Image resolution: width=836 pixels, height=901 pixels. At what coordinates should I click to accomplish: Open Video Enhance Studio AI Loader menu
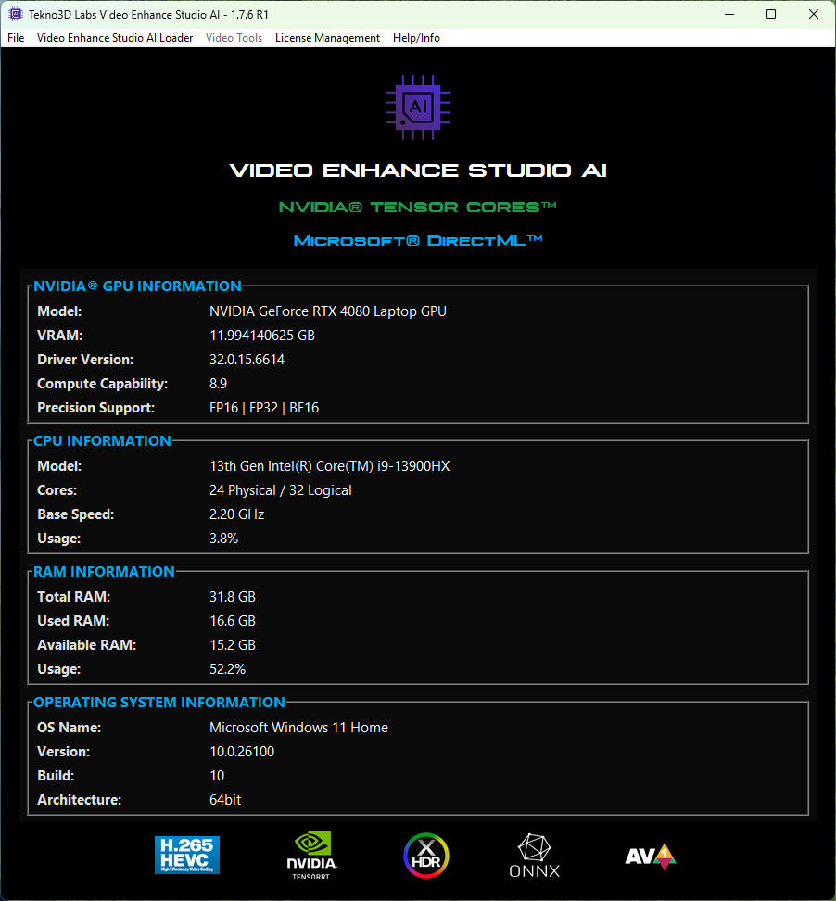pyautogui.click(x=115, y=38)
